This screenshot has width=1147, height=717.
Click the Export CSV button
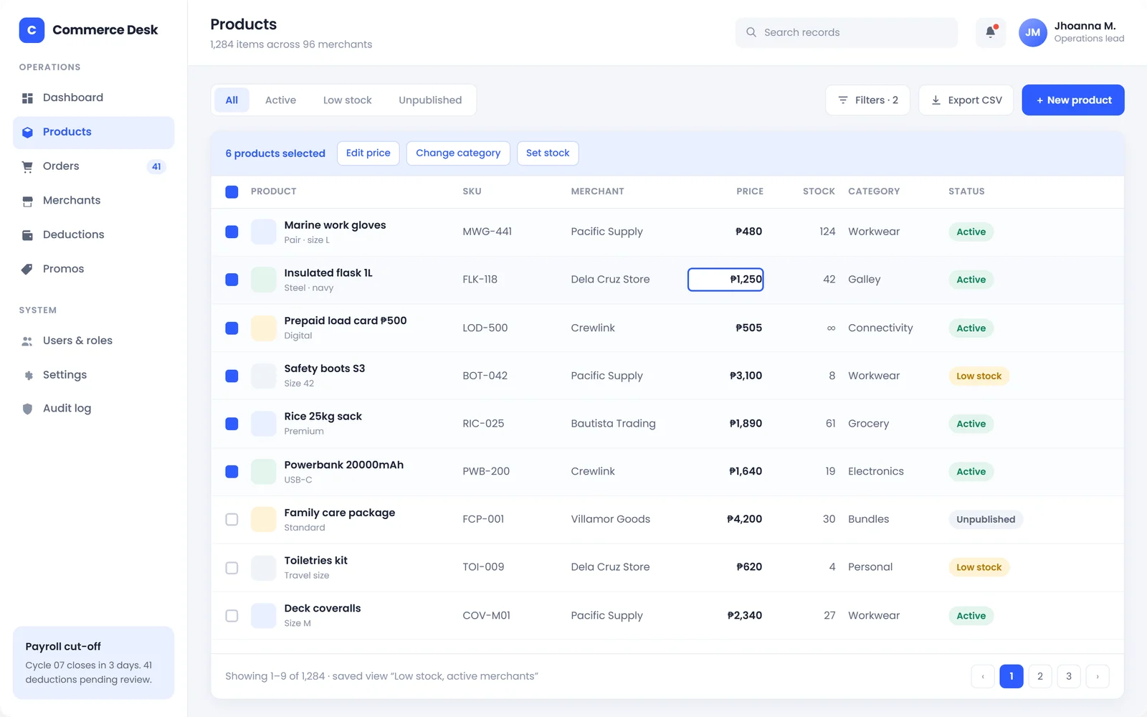click(966, 100)
